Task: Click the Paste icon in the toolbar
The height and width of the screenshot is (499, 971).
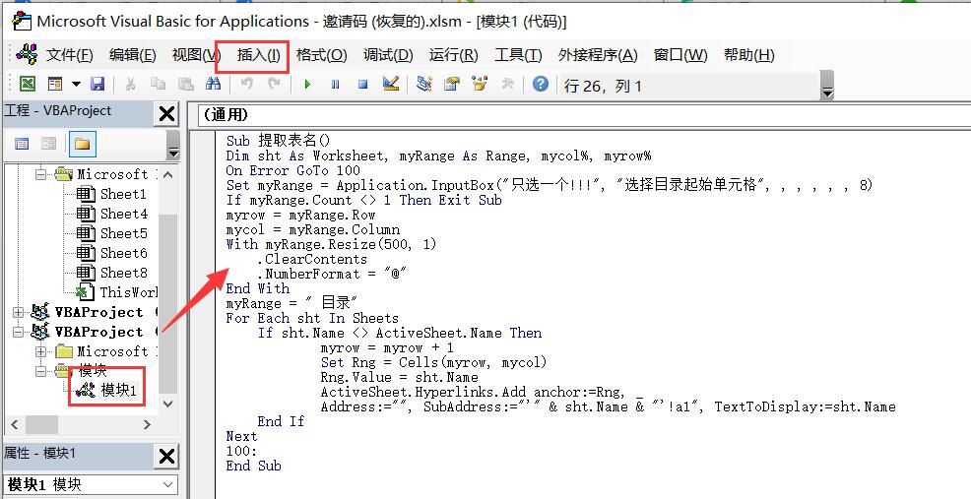Action: [186, 84]
